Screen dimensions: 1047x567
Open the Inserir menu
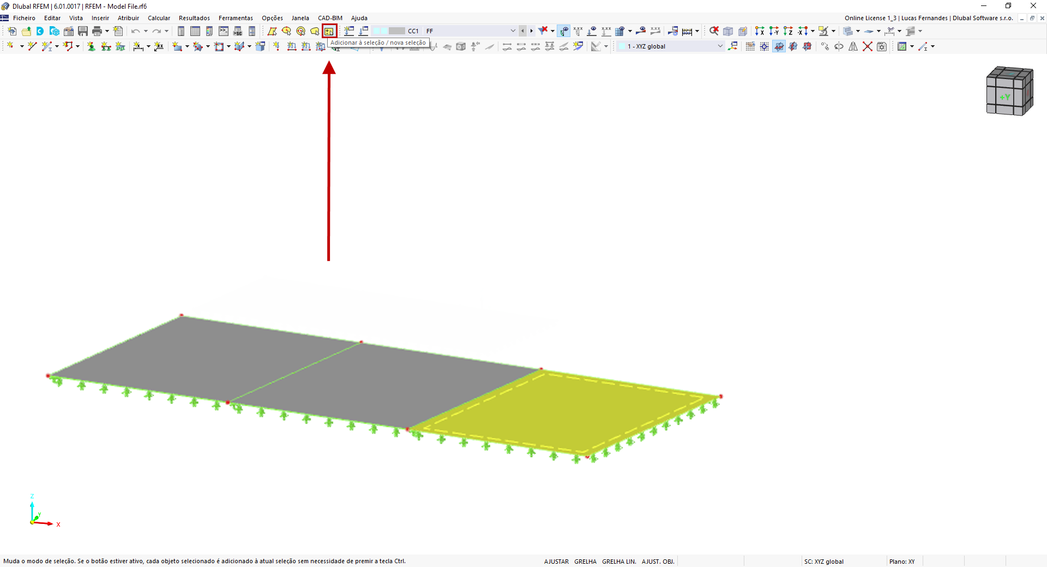pos(100,18)
